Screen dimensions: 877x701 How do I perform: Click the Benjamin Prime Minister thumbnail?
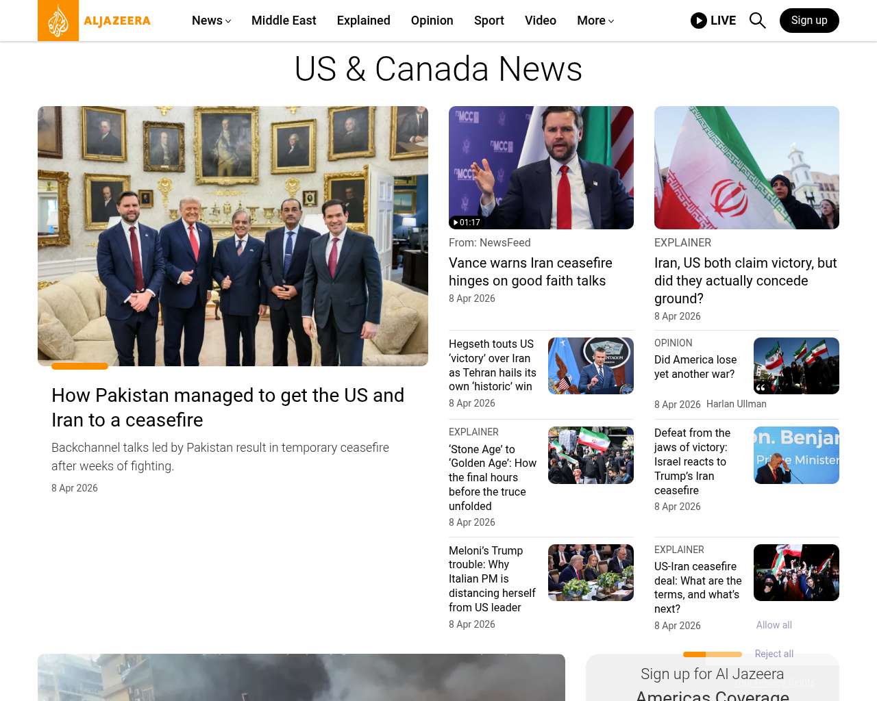pos(796,455)
